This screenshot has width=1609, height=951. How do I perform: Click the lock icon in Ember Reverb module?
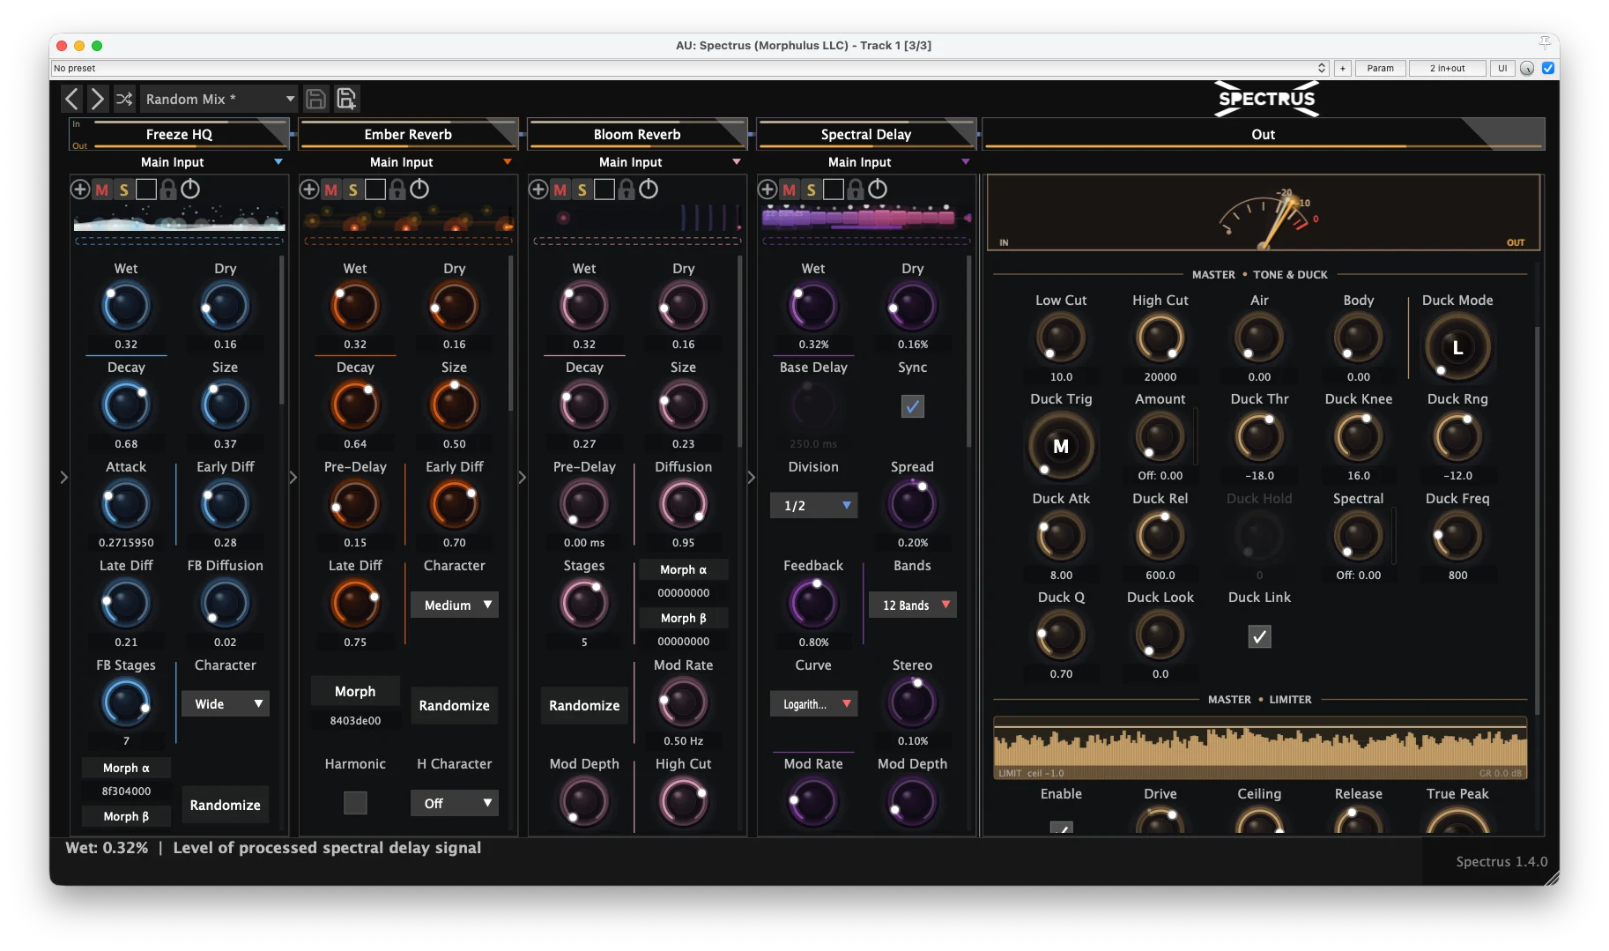pyautogui.click(x=397, y=189)
